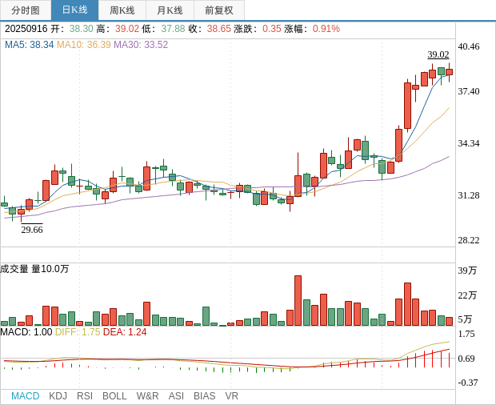
Task: Click the 涨幅 value 0.91%
Action: click(x=326, y=29)
